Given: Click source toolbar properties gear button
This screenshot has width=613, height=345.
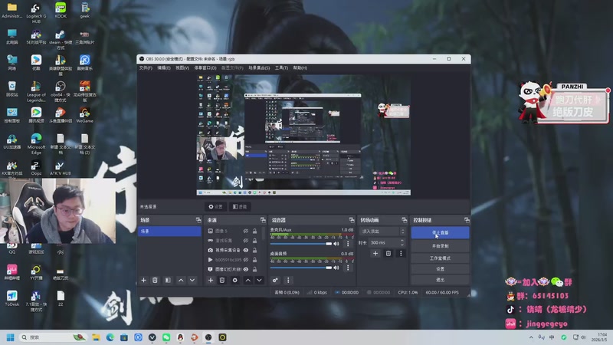Looking at the screenshot, I should pos(216,206).
